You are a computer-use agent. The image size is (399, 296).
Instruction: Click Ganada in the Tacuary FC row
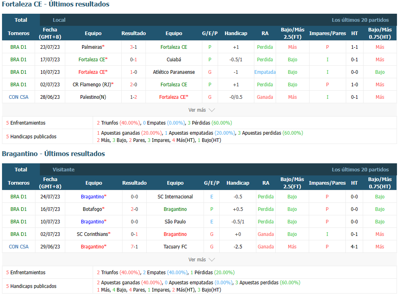pyautogui.click(x=266, y=247)
